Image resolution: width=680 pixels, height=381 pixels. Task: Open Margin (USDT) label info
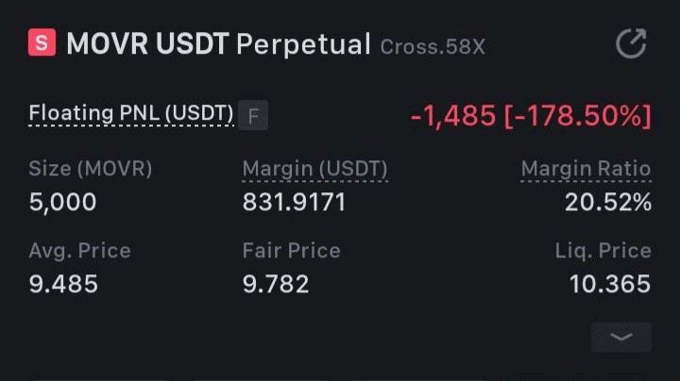pos(314,169)
